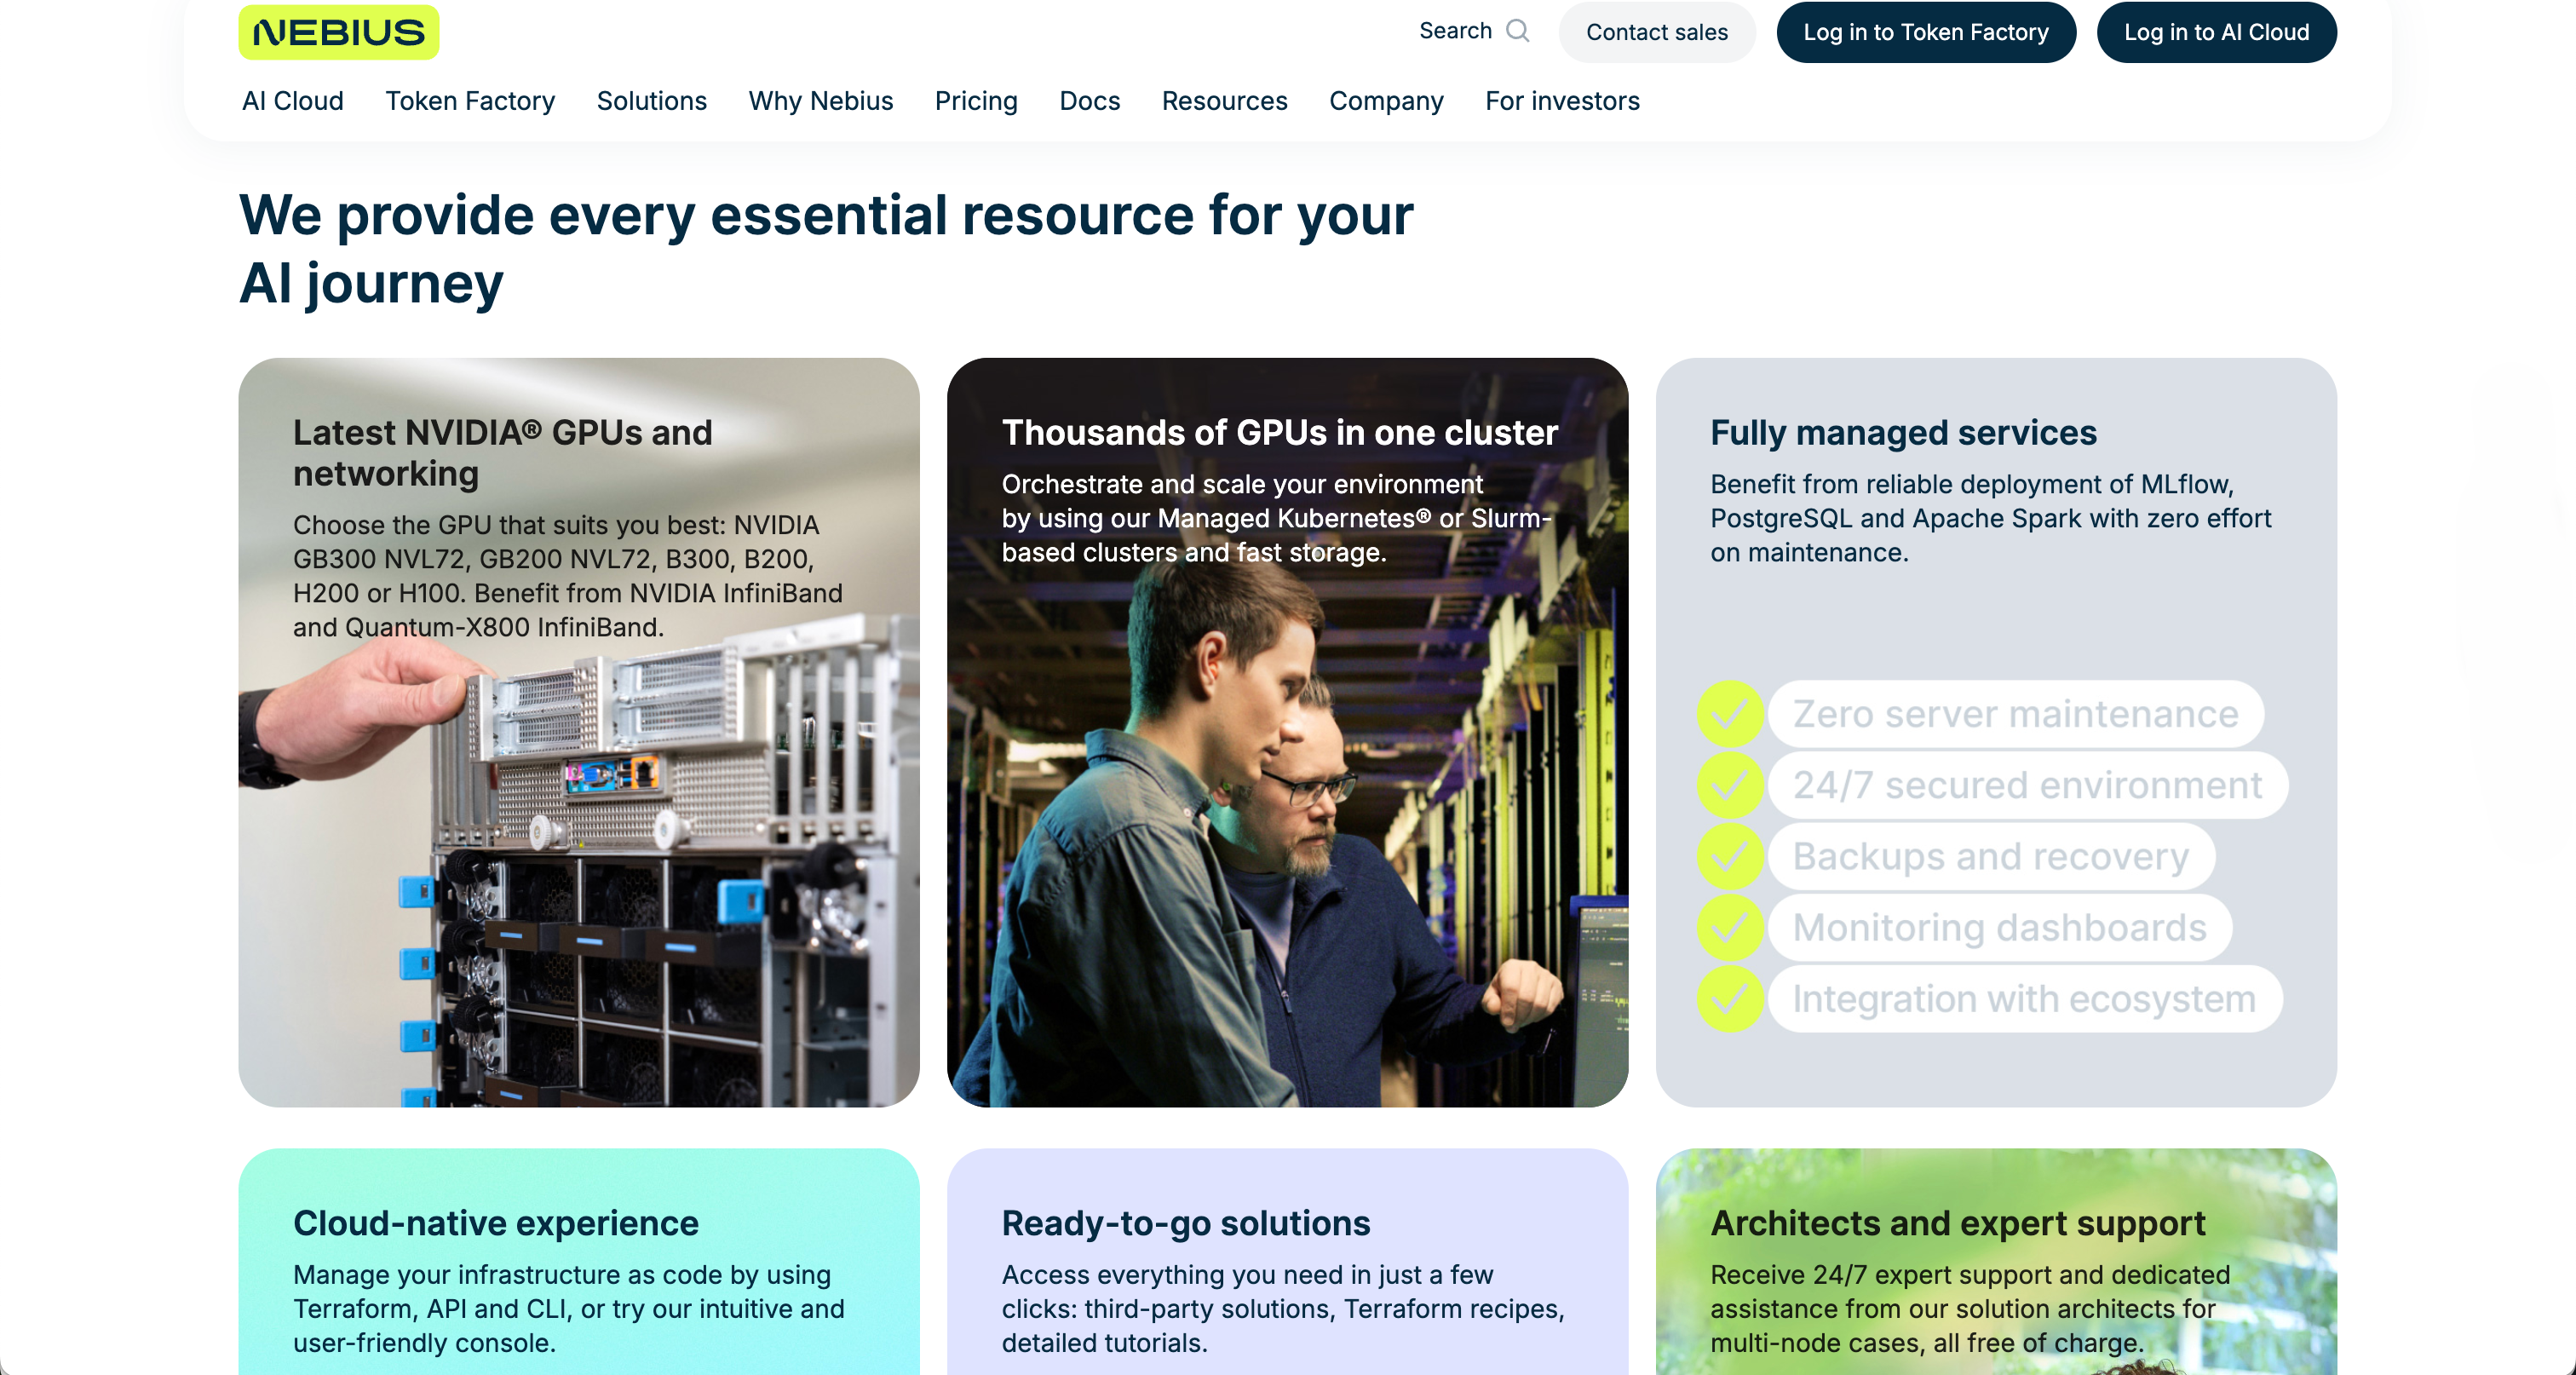Image resolution: width=2576 pixels, height=1375 pixels.
Task: Click the 24/7 expert support description text
Action: coord(1970,1308)
